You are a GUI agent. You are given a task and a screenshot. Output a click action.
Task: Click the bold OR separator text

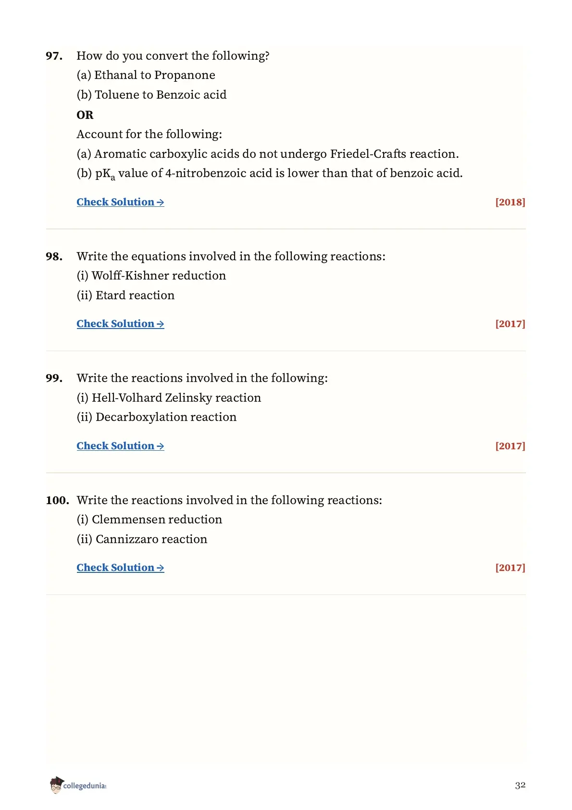click(x=85, y=115)
